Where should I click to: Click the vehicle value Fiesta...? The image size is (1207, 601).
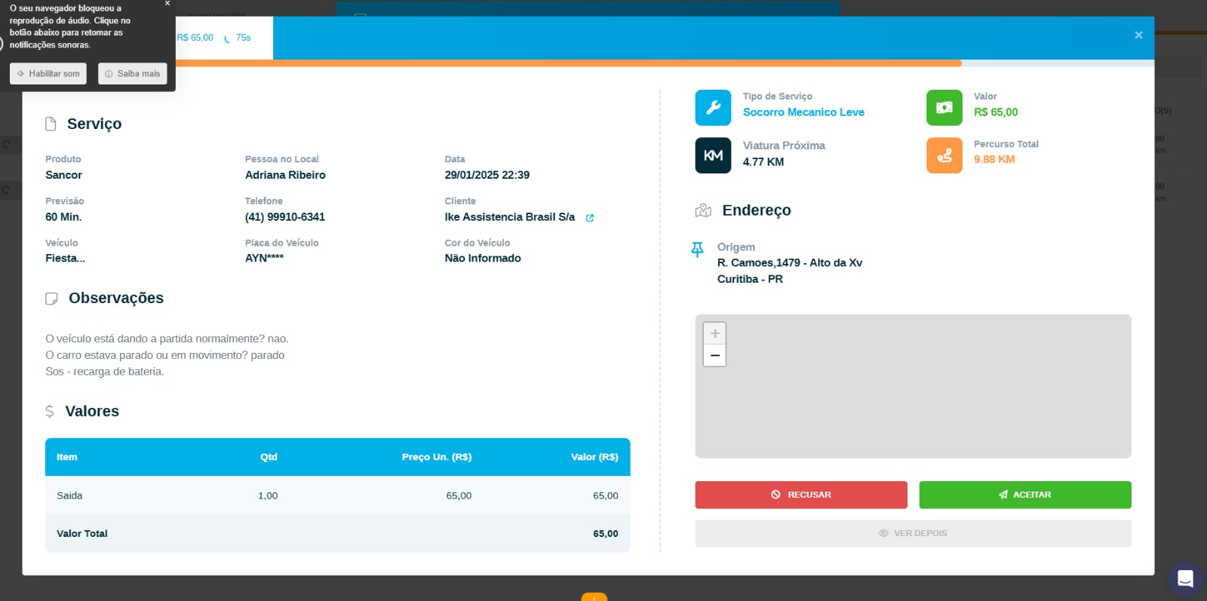[x=66, y=258]
